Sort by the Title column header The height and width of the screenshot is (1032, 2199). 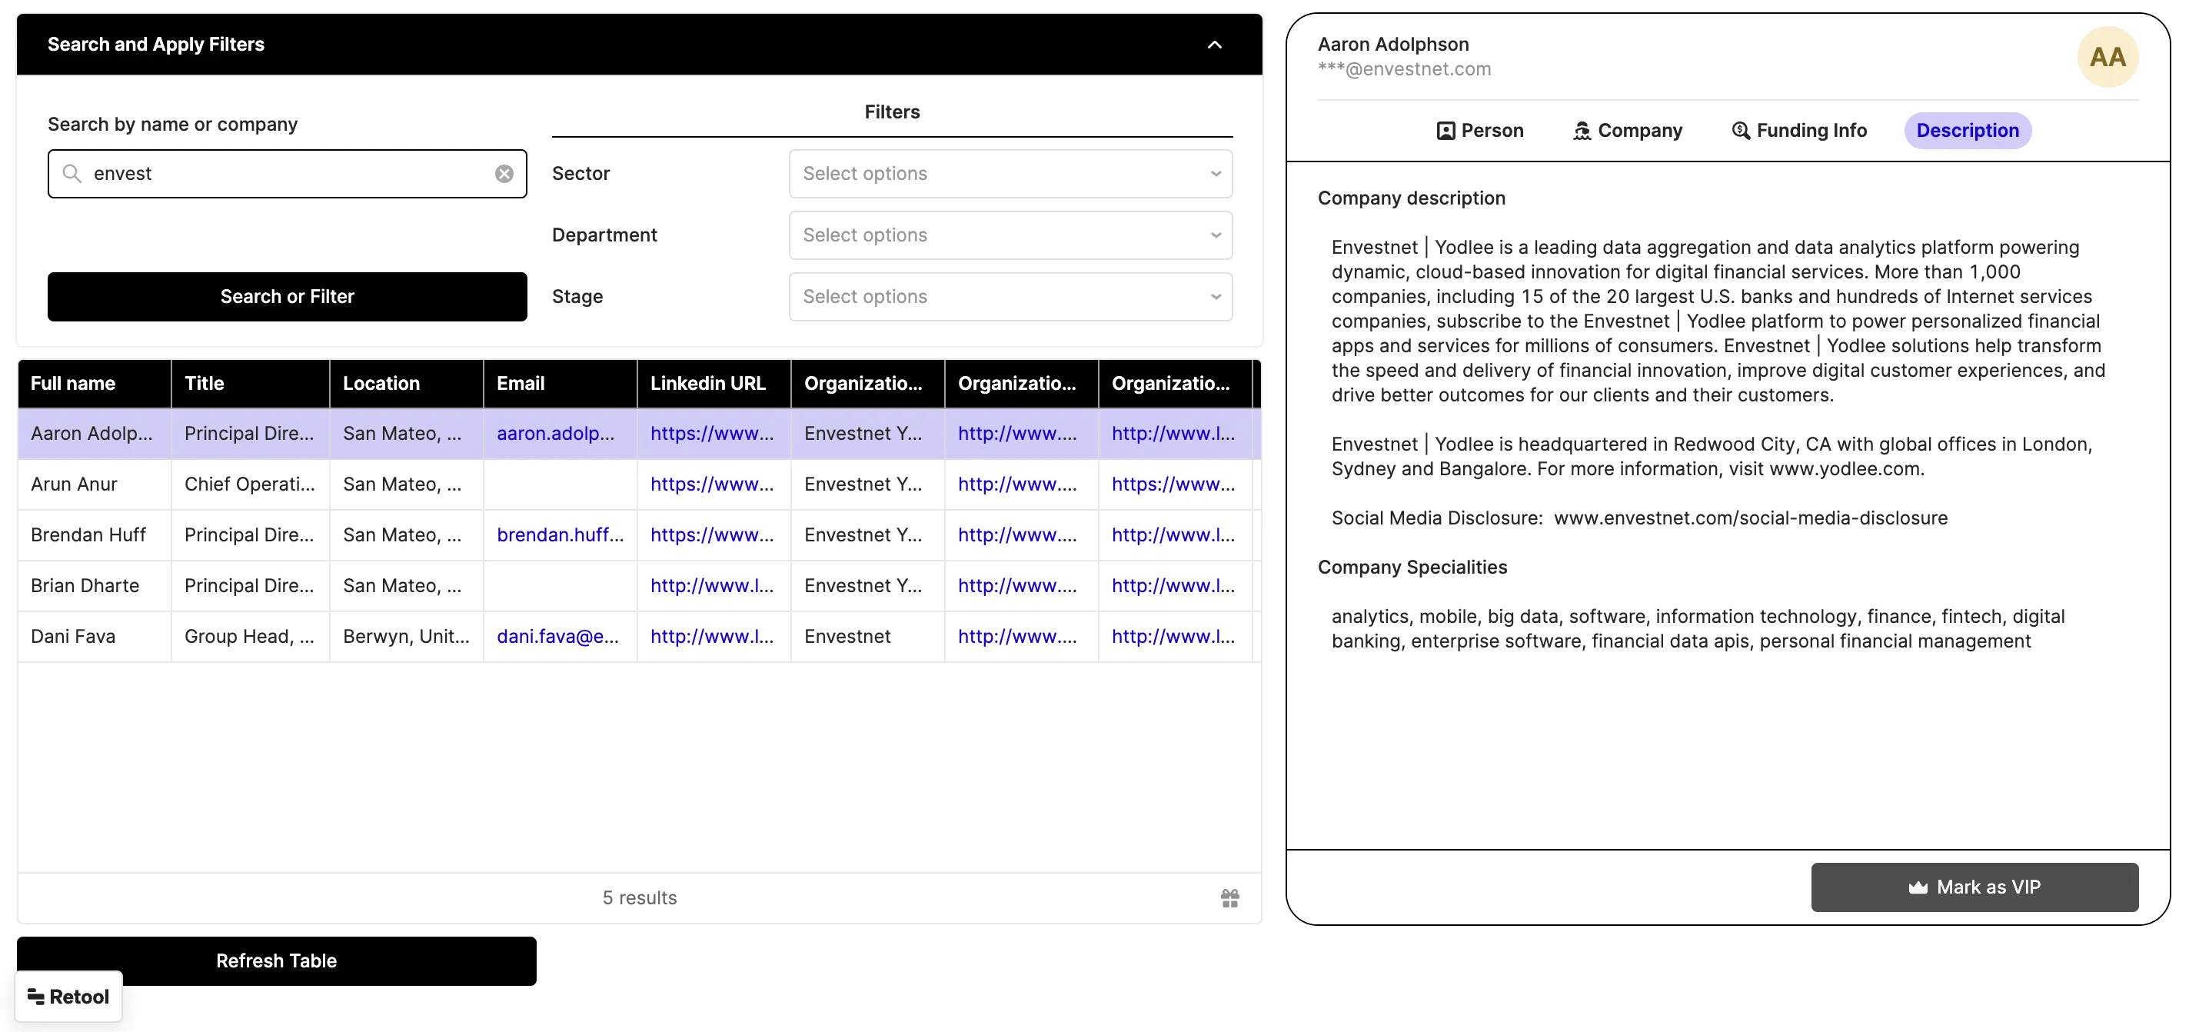coord(250,385)
